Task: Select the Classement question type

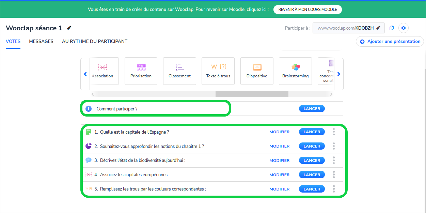Action: tap(179, 71)
